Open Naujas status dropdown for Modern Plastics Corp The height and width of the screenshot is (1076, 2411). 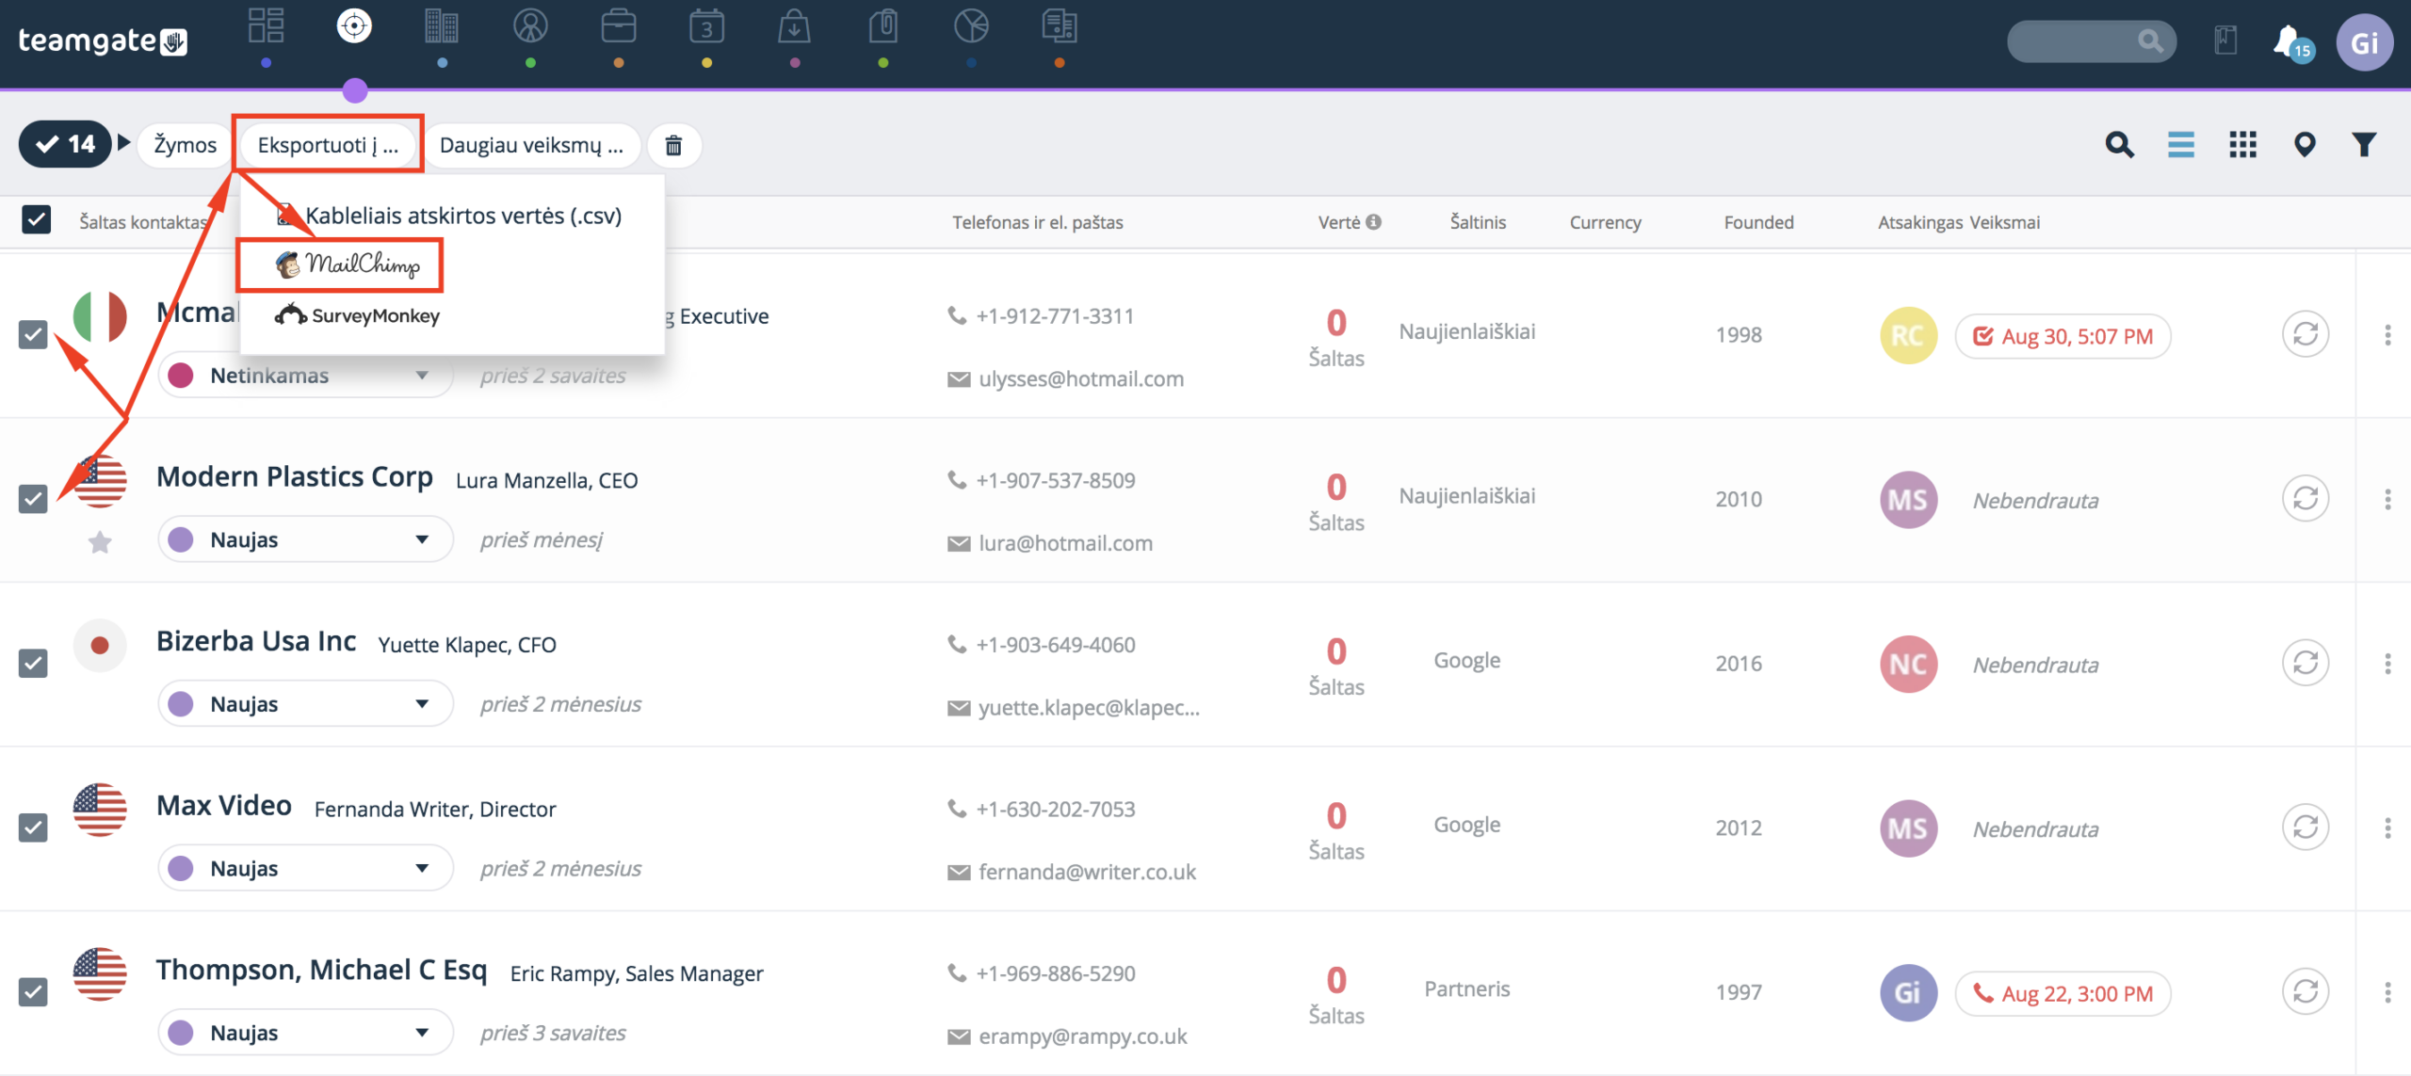pyautogui.click(x=305, y=539)
